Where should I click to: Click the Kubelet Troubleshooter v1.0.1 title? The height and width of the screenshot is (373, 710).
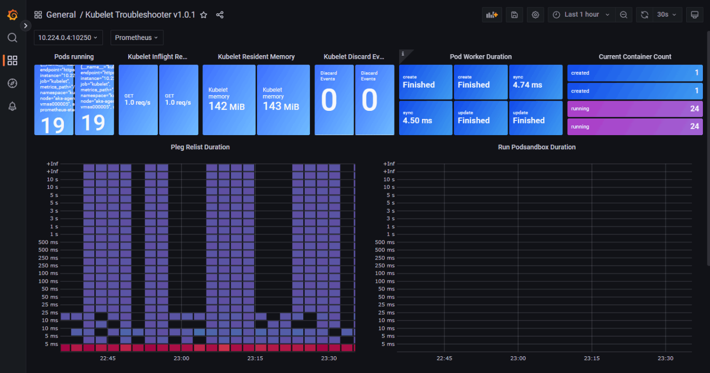coord(140,15)
